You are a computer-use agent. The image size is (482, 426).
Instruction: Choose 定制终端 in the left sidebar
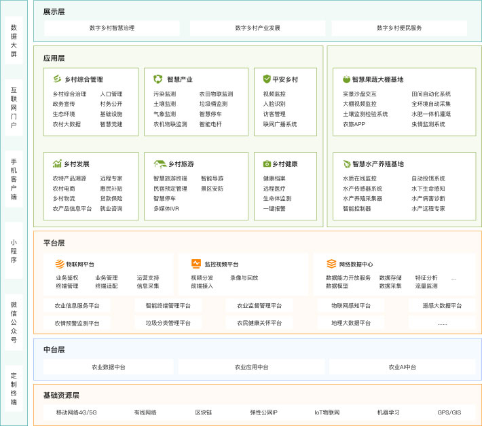click(x=14, y=389)
